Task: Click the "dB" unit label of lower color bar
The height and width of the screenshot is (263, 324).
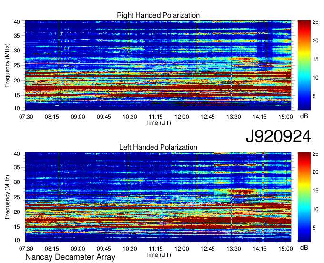Action: (304, 247)
